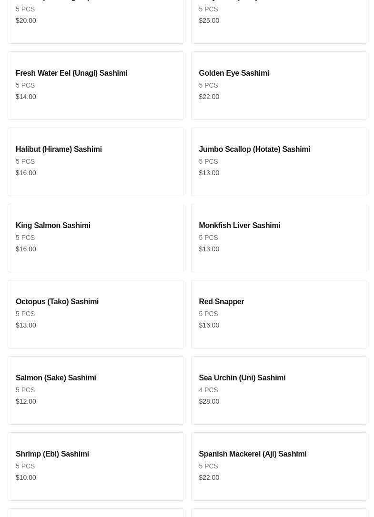
Task: Click the $28.00 price of Sea Urchin
Action: 209,401
